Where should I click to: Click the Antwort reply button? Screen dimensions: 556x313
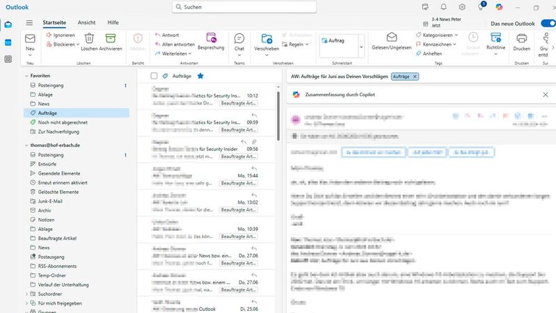coord(167,35)
